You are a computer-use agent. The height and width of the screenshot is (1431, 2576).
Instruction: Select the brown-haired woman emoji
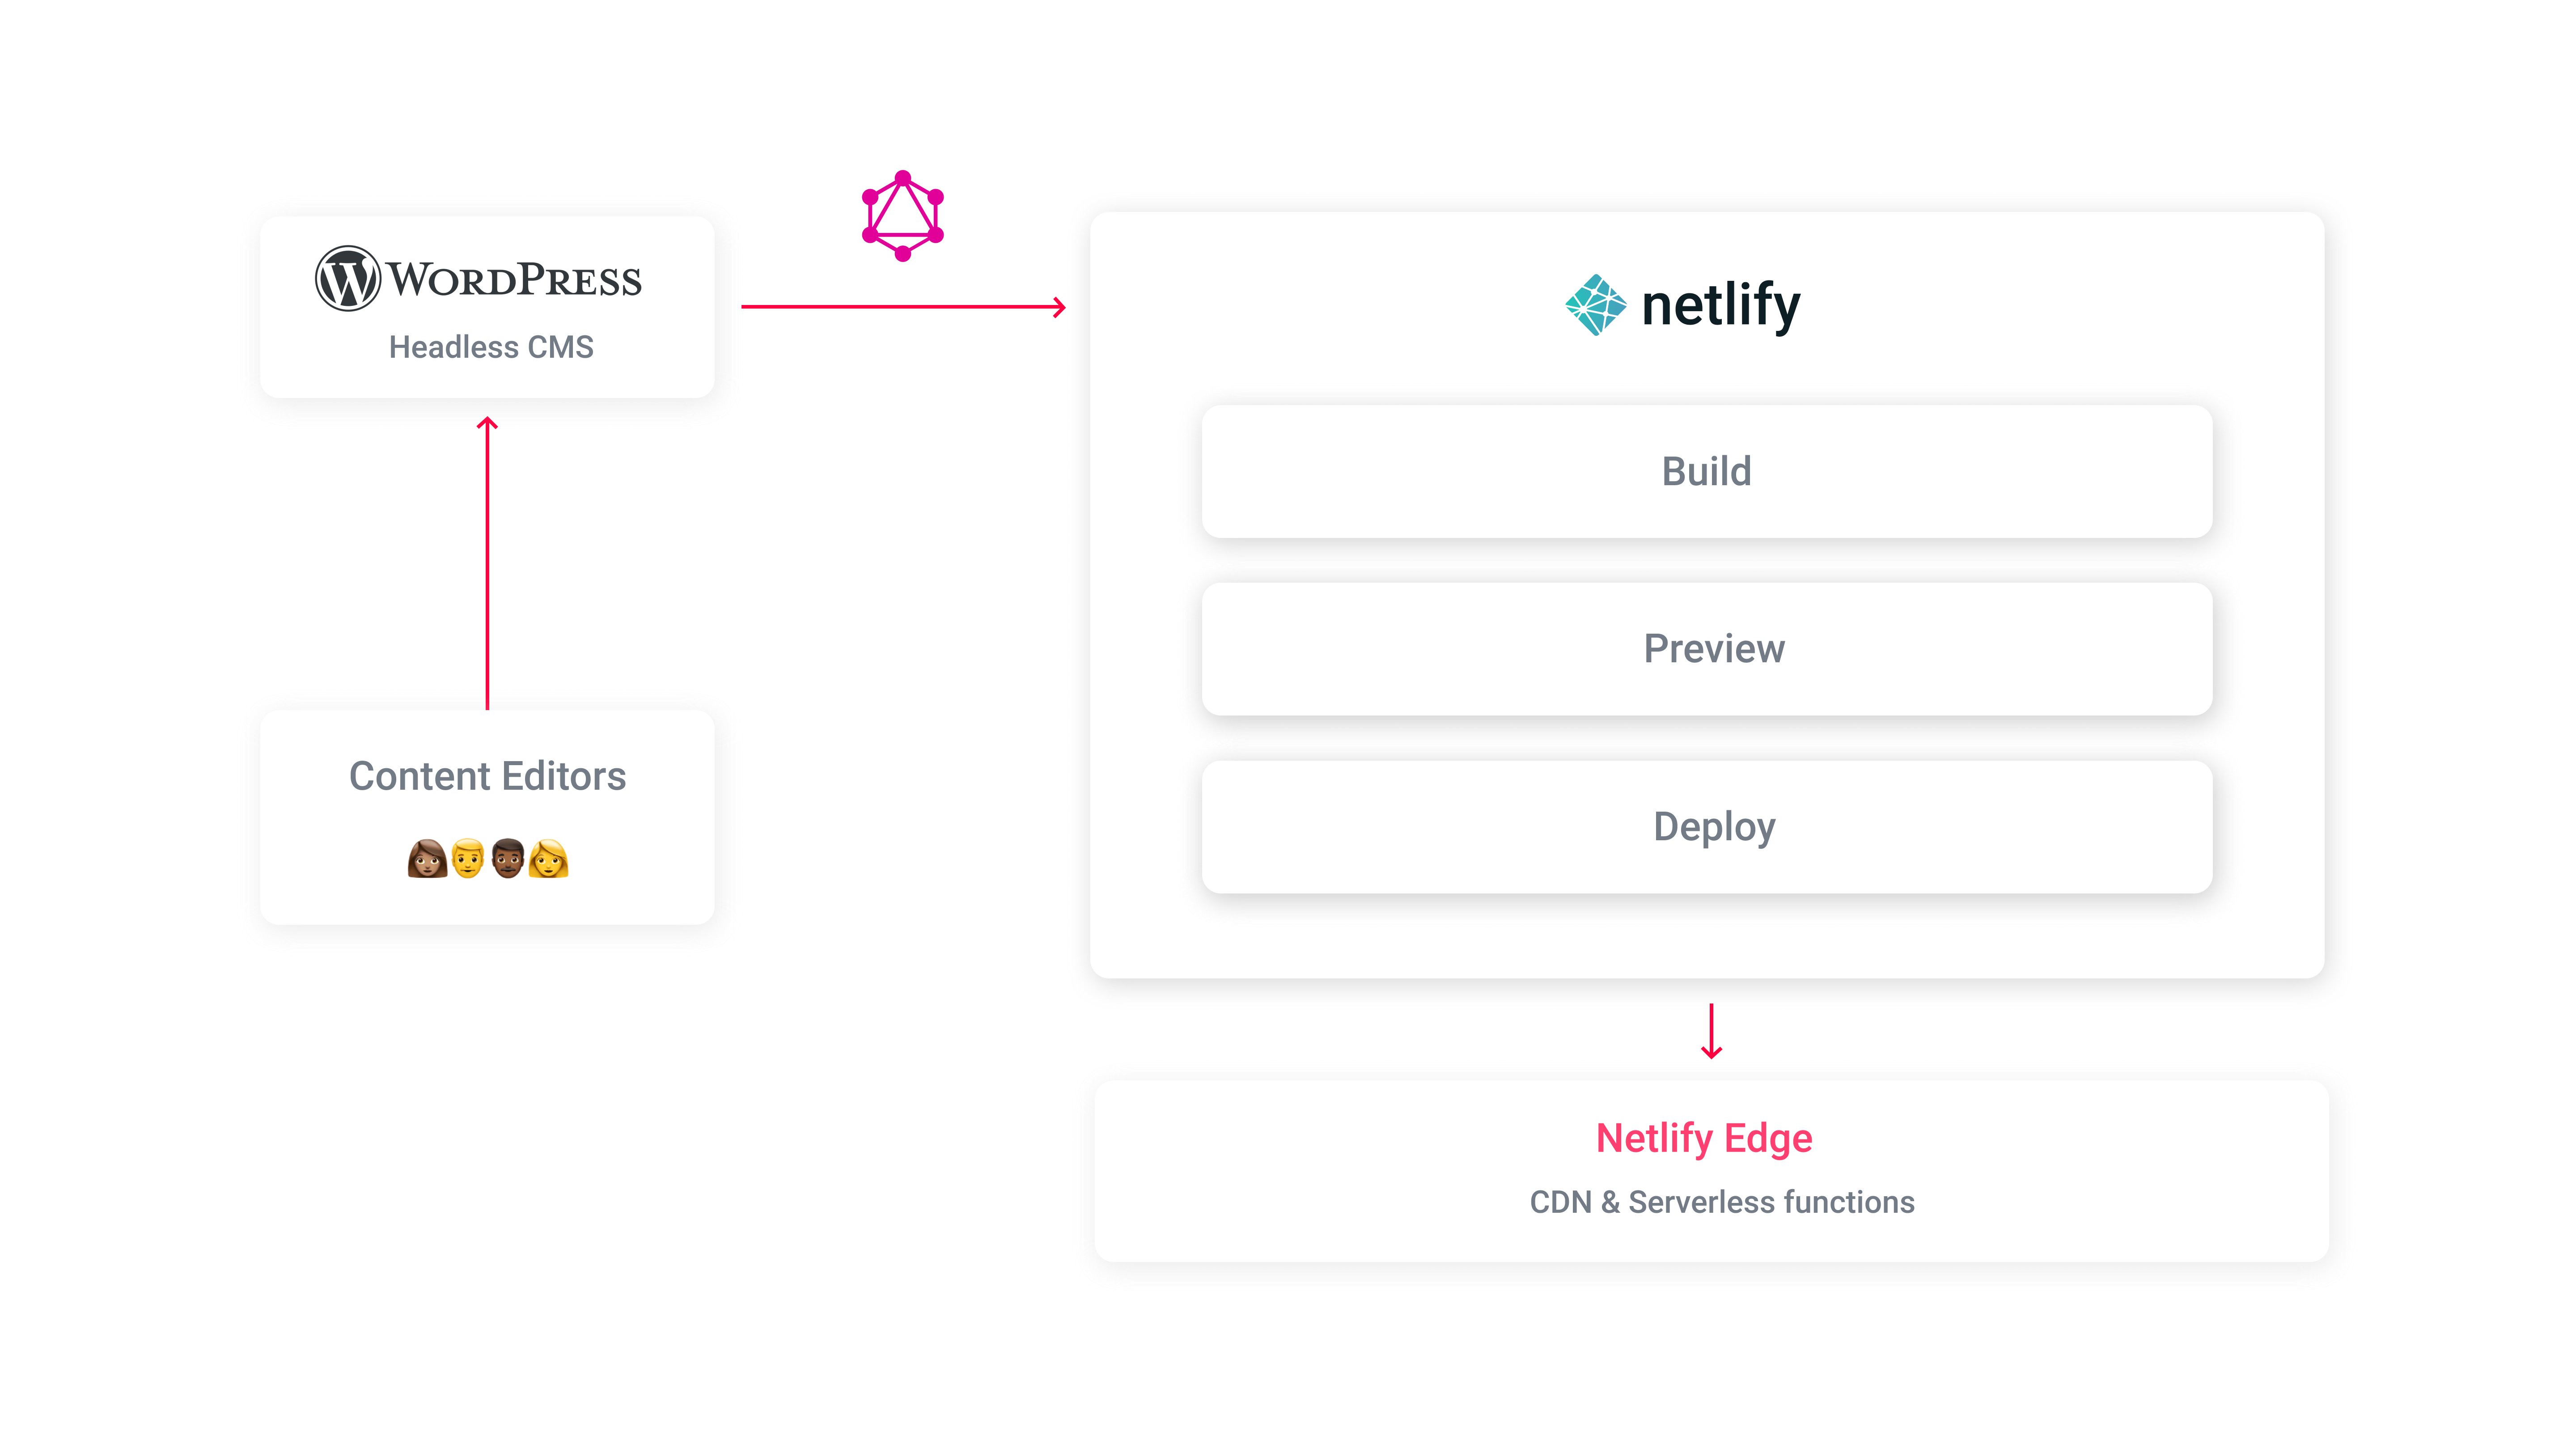(426, 858)
